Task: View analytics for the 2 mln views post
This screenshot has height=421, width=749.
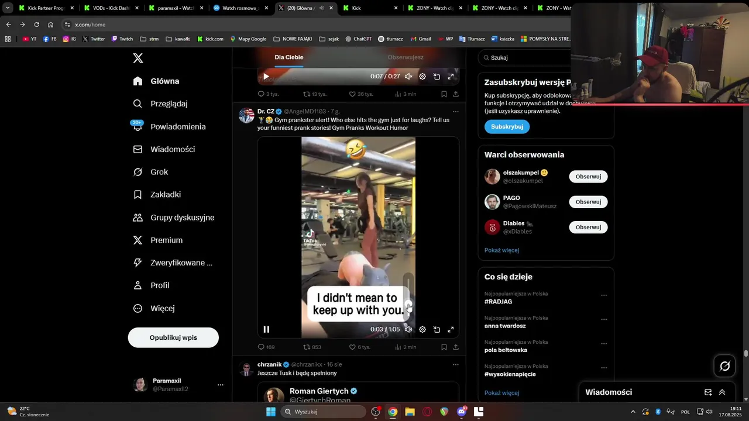Action: 406,347
